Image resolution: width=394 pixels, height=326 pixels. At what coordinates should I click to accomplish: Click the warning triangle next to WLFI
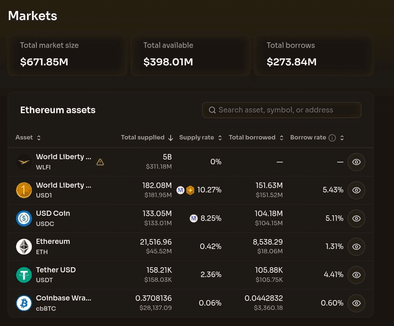pos(100,162)
